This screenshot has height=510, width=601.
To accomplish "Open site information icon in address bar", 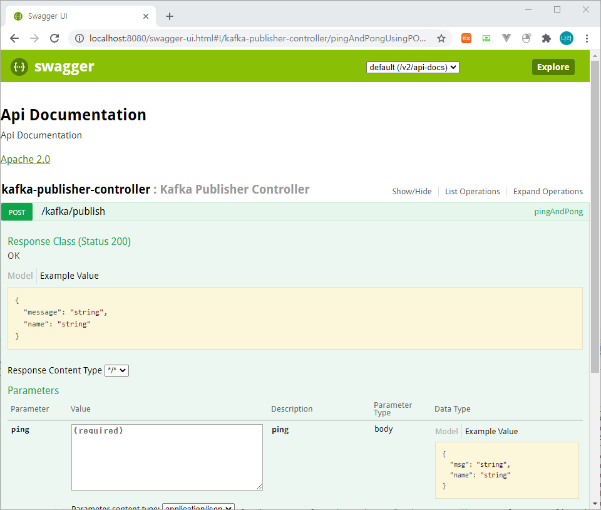I will [x=80, y=38].
